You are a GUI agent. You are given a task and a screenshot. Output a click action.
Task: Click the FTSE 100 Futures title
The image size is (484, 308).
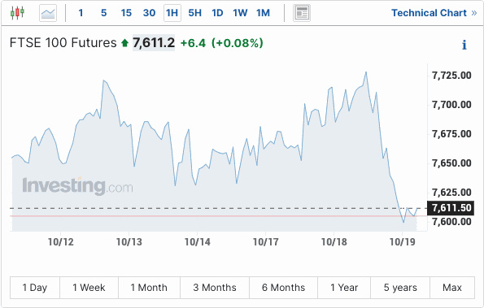[63, 43]
